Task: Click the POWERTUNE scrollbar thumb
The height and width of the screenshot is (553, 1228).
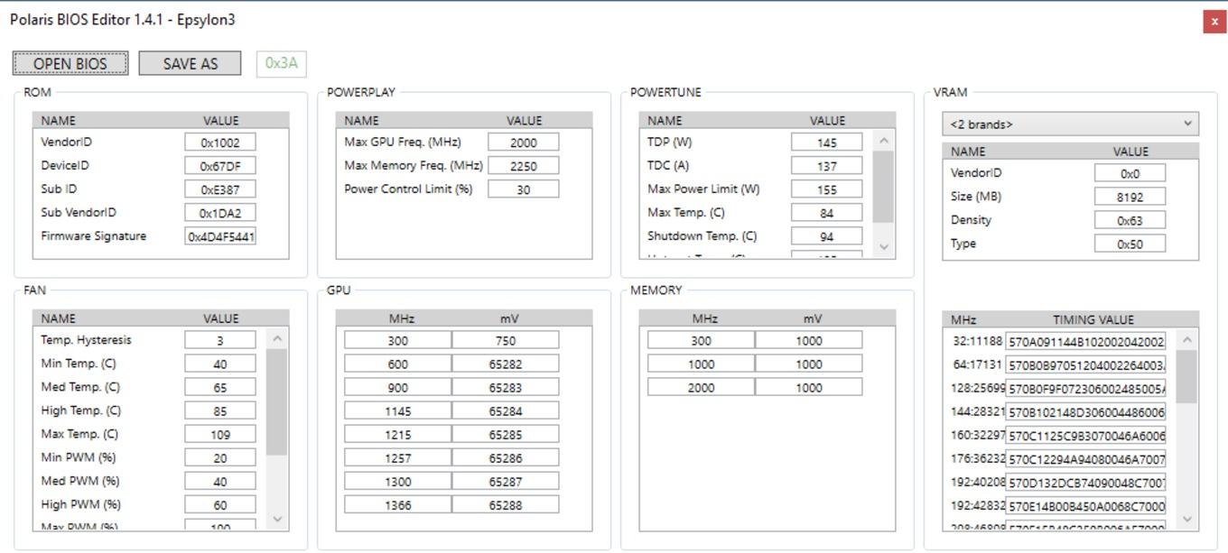Action: point(884,187)
